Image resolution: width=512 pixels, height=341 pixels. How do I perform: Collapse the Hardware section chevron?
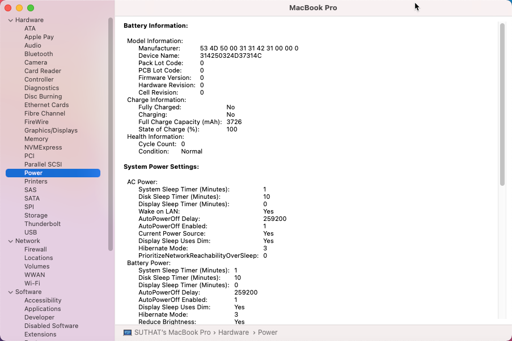[x=10, y=20]
